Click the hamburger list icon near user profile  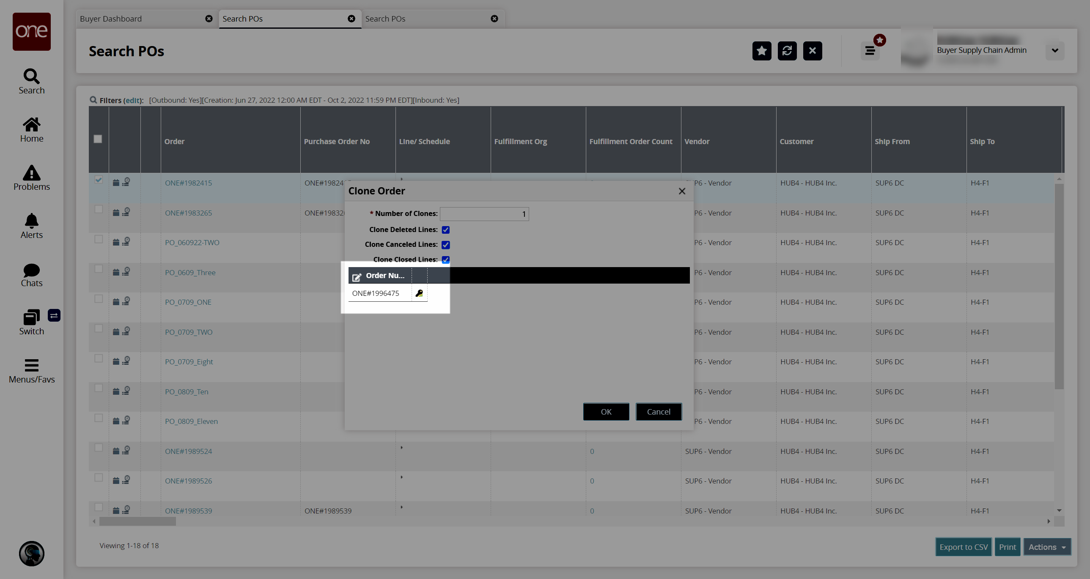[870, 51]
